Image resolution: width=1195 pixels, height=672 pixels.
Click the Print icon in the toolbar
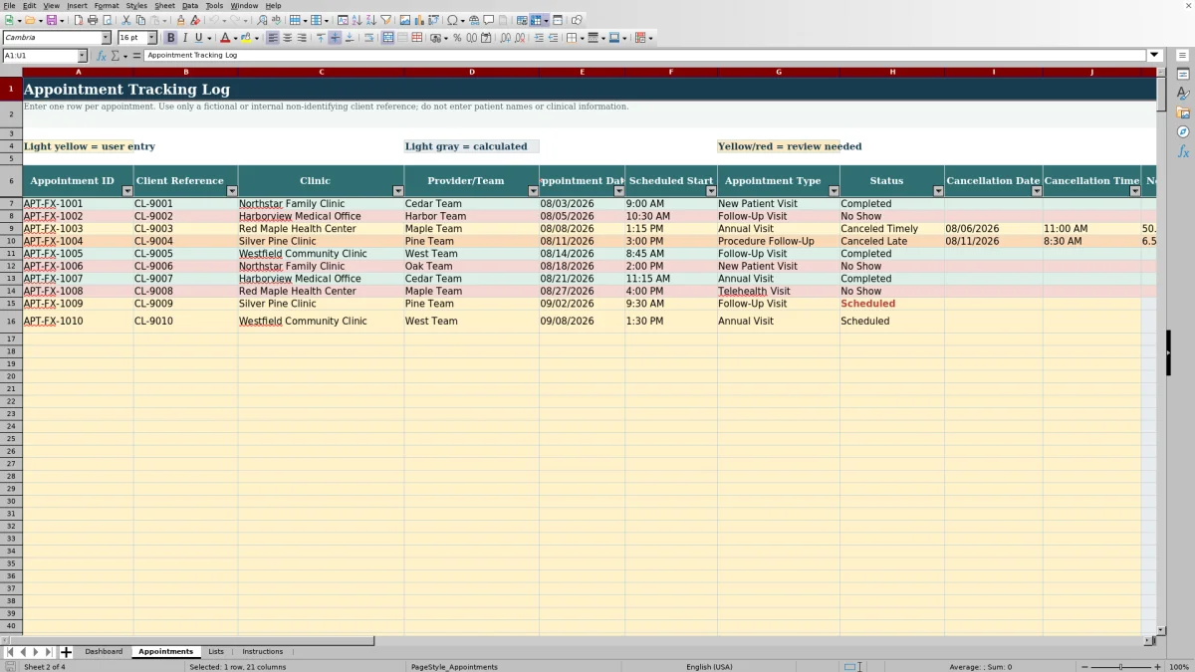93,20
